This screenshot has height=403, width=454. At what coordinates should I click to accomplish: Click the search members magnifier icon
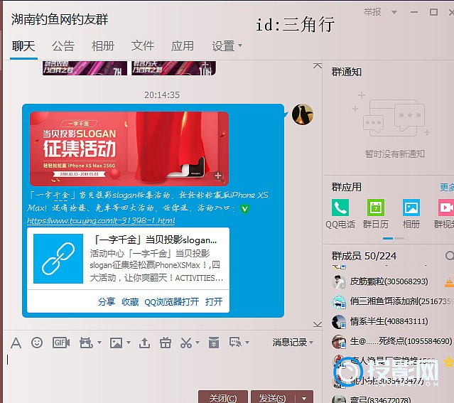tap(449, 256)
